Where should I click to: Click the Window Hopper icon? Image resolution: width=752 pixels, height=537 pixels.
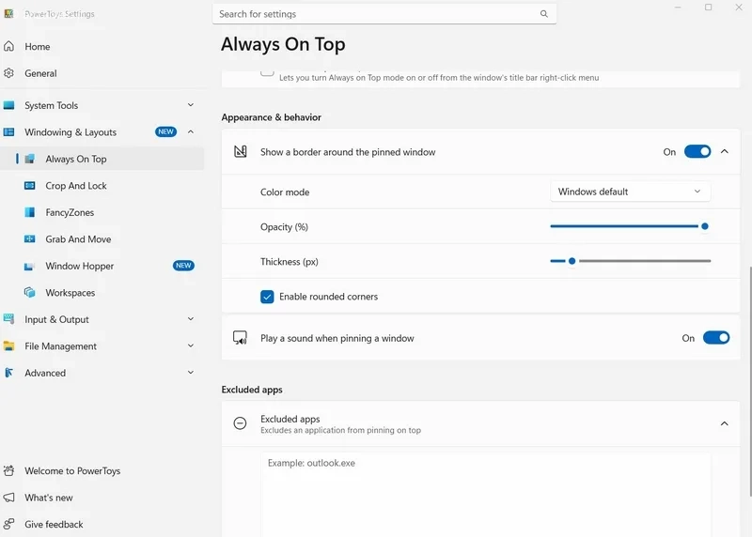[30, 266]
